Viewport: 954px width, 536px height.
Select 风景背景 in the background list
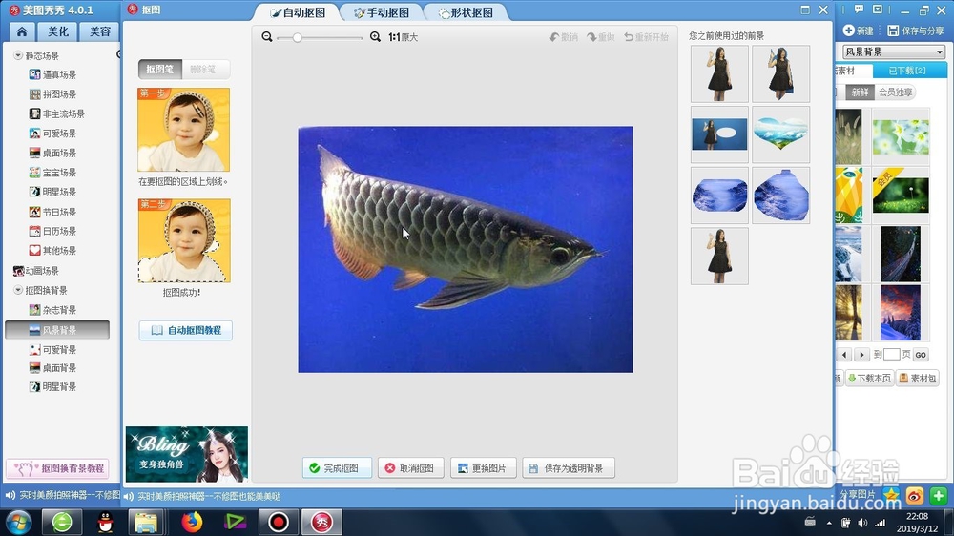click(57, 330)
